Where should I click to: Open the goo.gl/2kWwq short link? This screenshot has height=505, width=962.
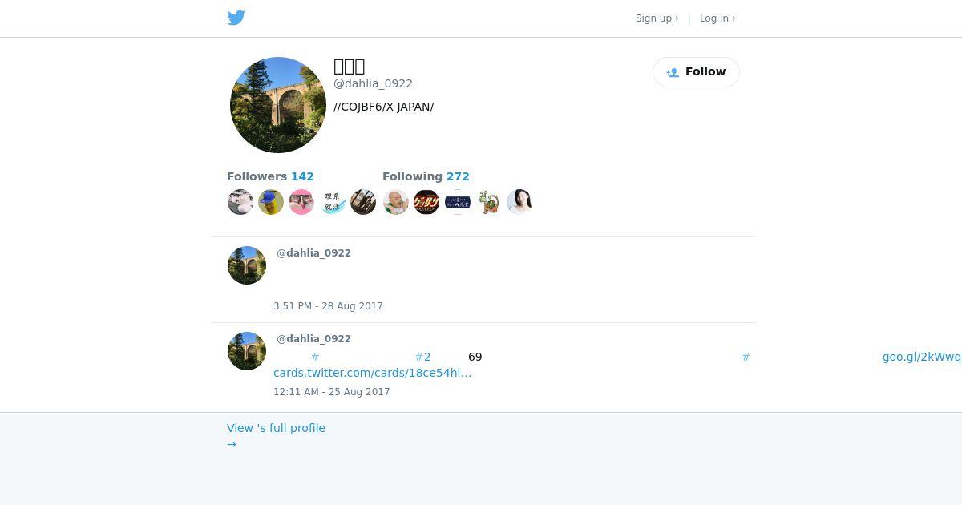[x=921, y=357]
